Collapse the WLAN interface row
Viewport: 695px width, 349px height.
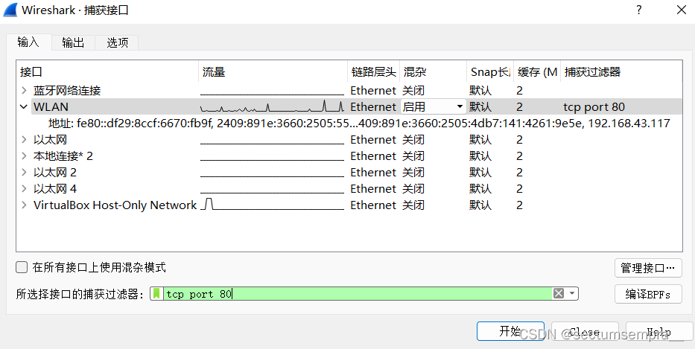tap(24, 106)
